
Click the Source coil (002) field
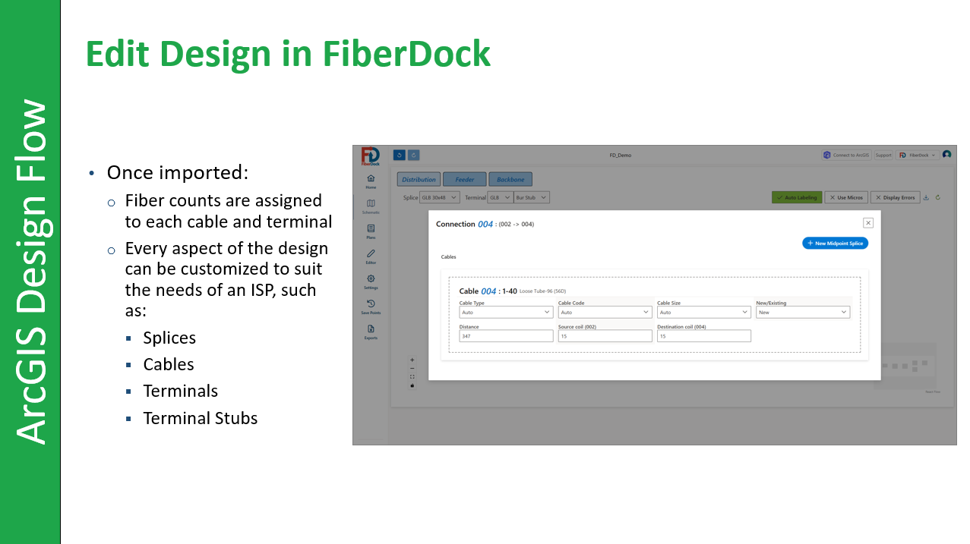pyautogui.click(x=605, y=336)
